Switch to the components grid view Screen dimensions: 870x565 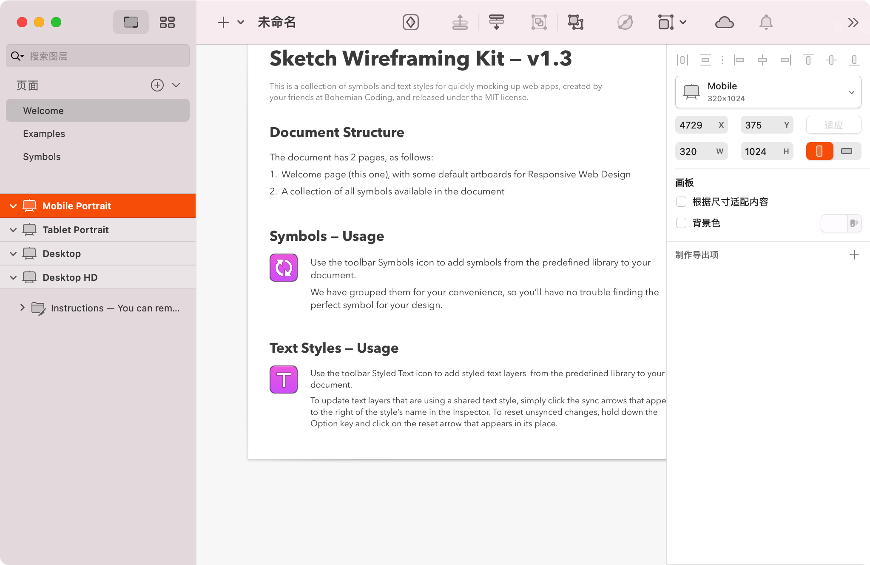pos(167,22)
